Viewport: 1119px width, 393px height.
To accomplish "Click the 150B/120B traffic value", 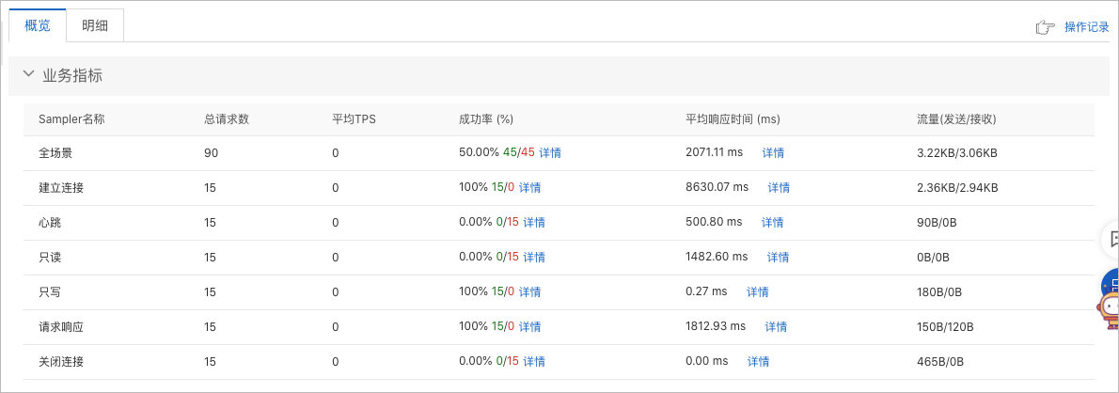I will coord(945,326).
